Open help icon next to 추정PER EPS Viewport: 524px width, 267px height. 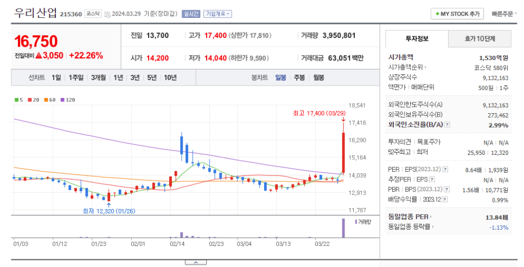click(x=432, y=180)
